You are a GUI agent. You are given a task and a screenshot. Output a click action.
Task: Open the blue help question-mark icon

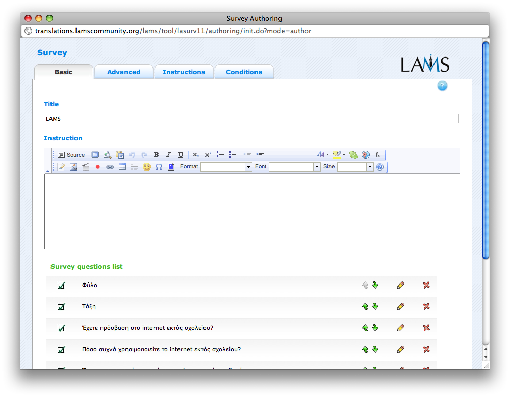tap(442, 86)
